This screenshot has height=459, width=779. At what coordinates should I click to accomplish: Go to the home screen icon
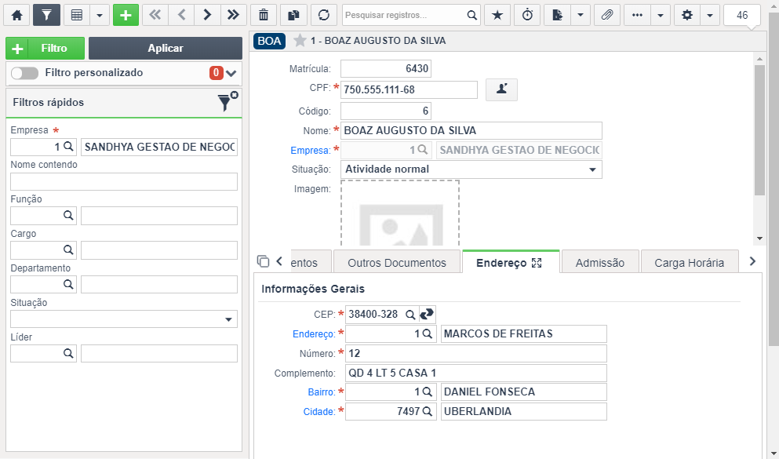[x=17, y=16]
